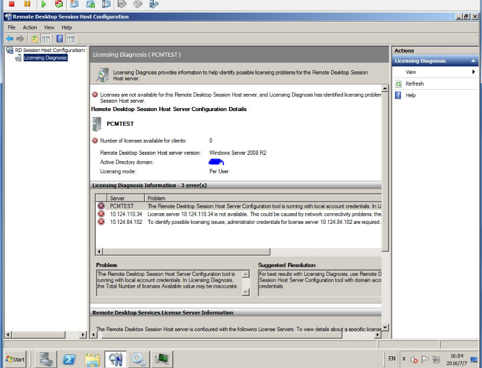Open Server Manager from the taskbar
Image resolution: width=482 pixels, height=368 pixels.
[46, 359]
